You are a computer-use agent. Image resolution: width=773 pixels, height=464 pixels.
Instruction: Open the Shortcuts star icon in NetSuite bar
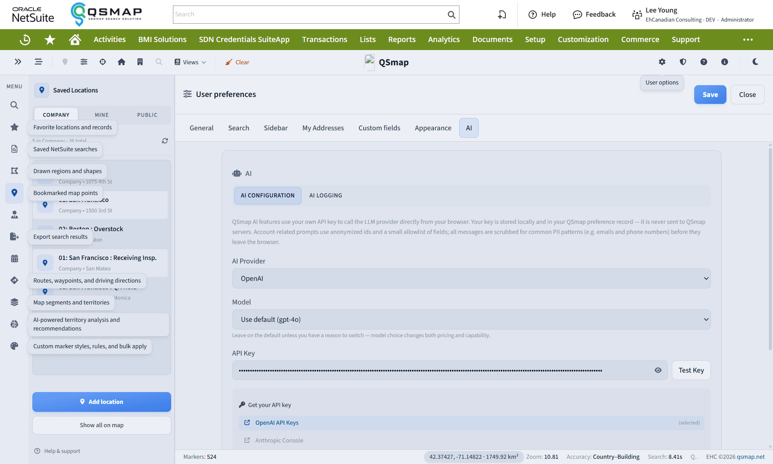[x=50, y=40]
